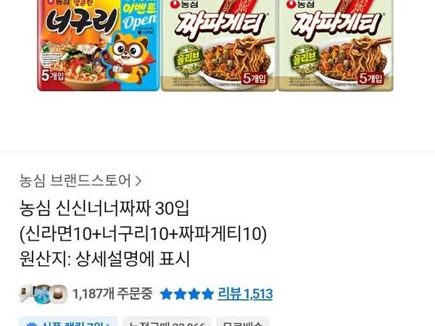Click the 원산지: 상세설명에 표시 text
The width and height of the screenshot is (435, 326).
pyautogui.click(x=104, y=259)
